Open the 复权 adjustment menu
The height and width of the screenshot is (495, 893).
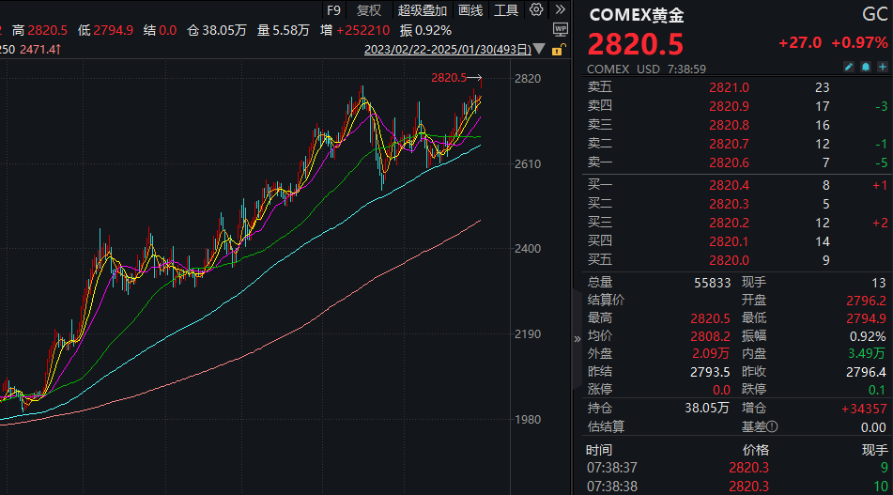370,10
